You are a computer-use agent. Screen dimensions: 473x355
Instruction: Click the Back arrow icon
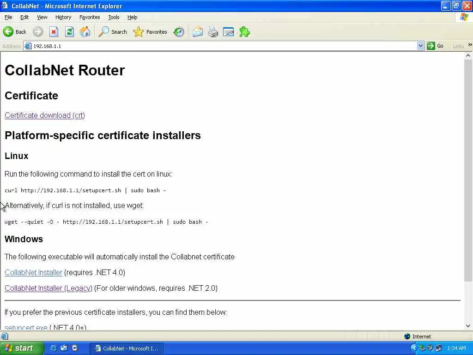8,32
